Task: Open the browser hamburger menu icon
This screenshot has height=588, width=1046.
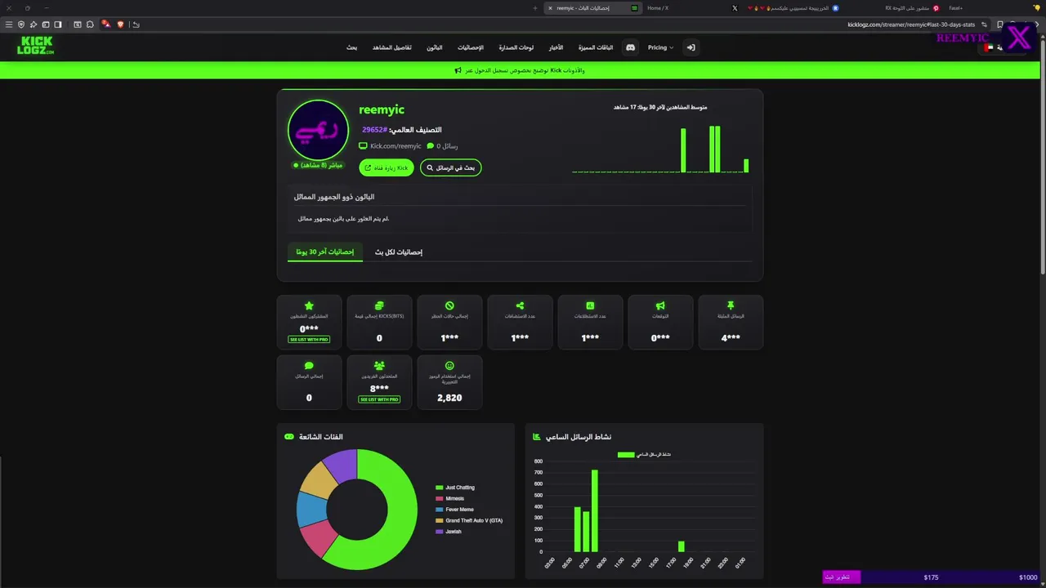Action: (x=9, y=24)
